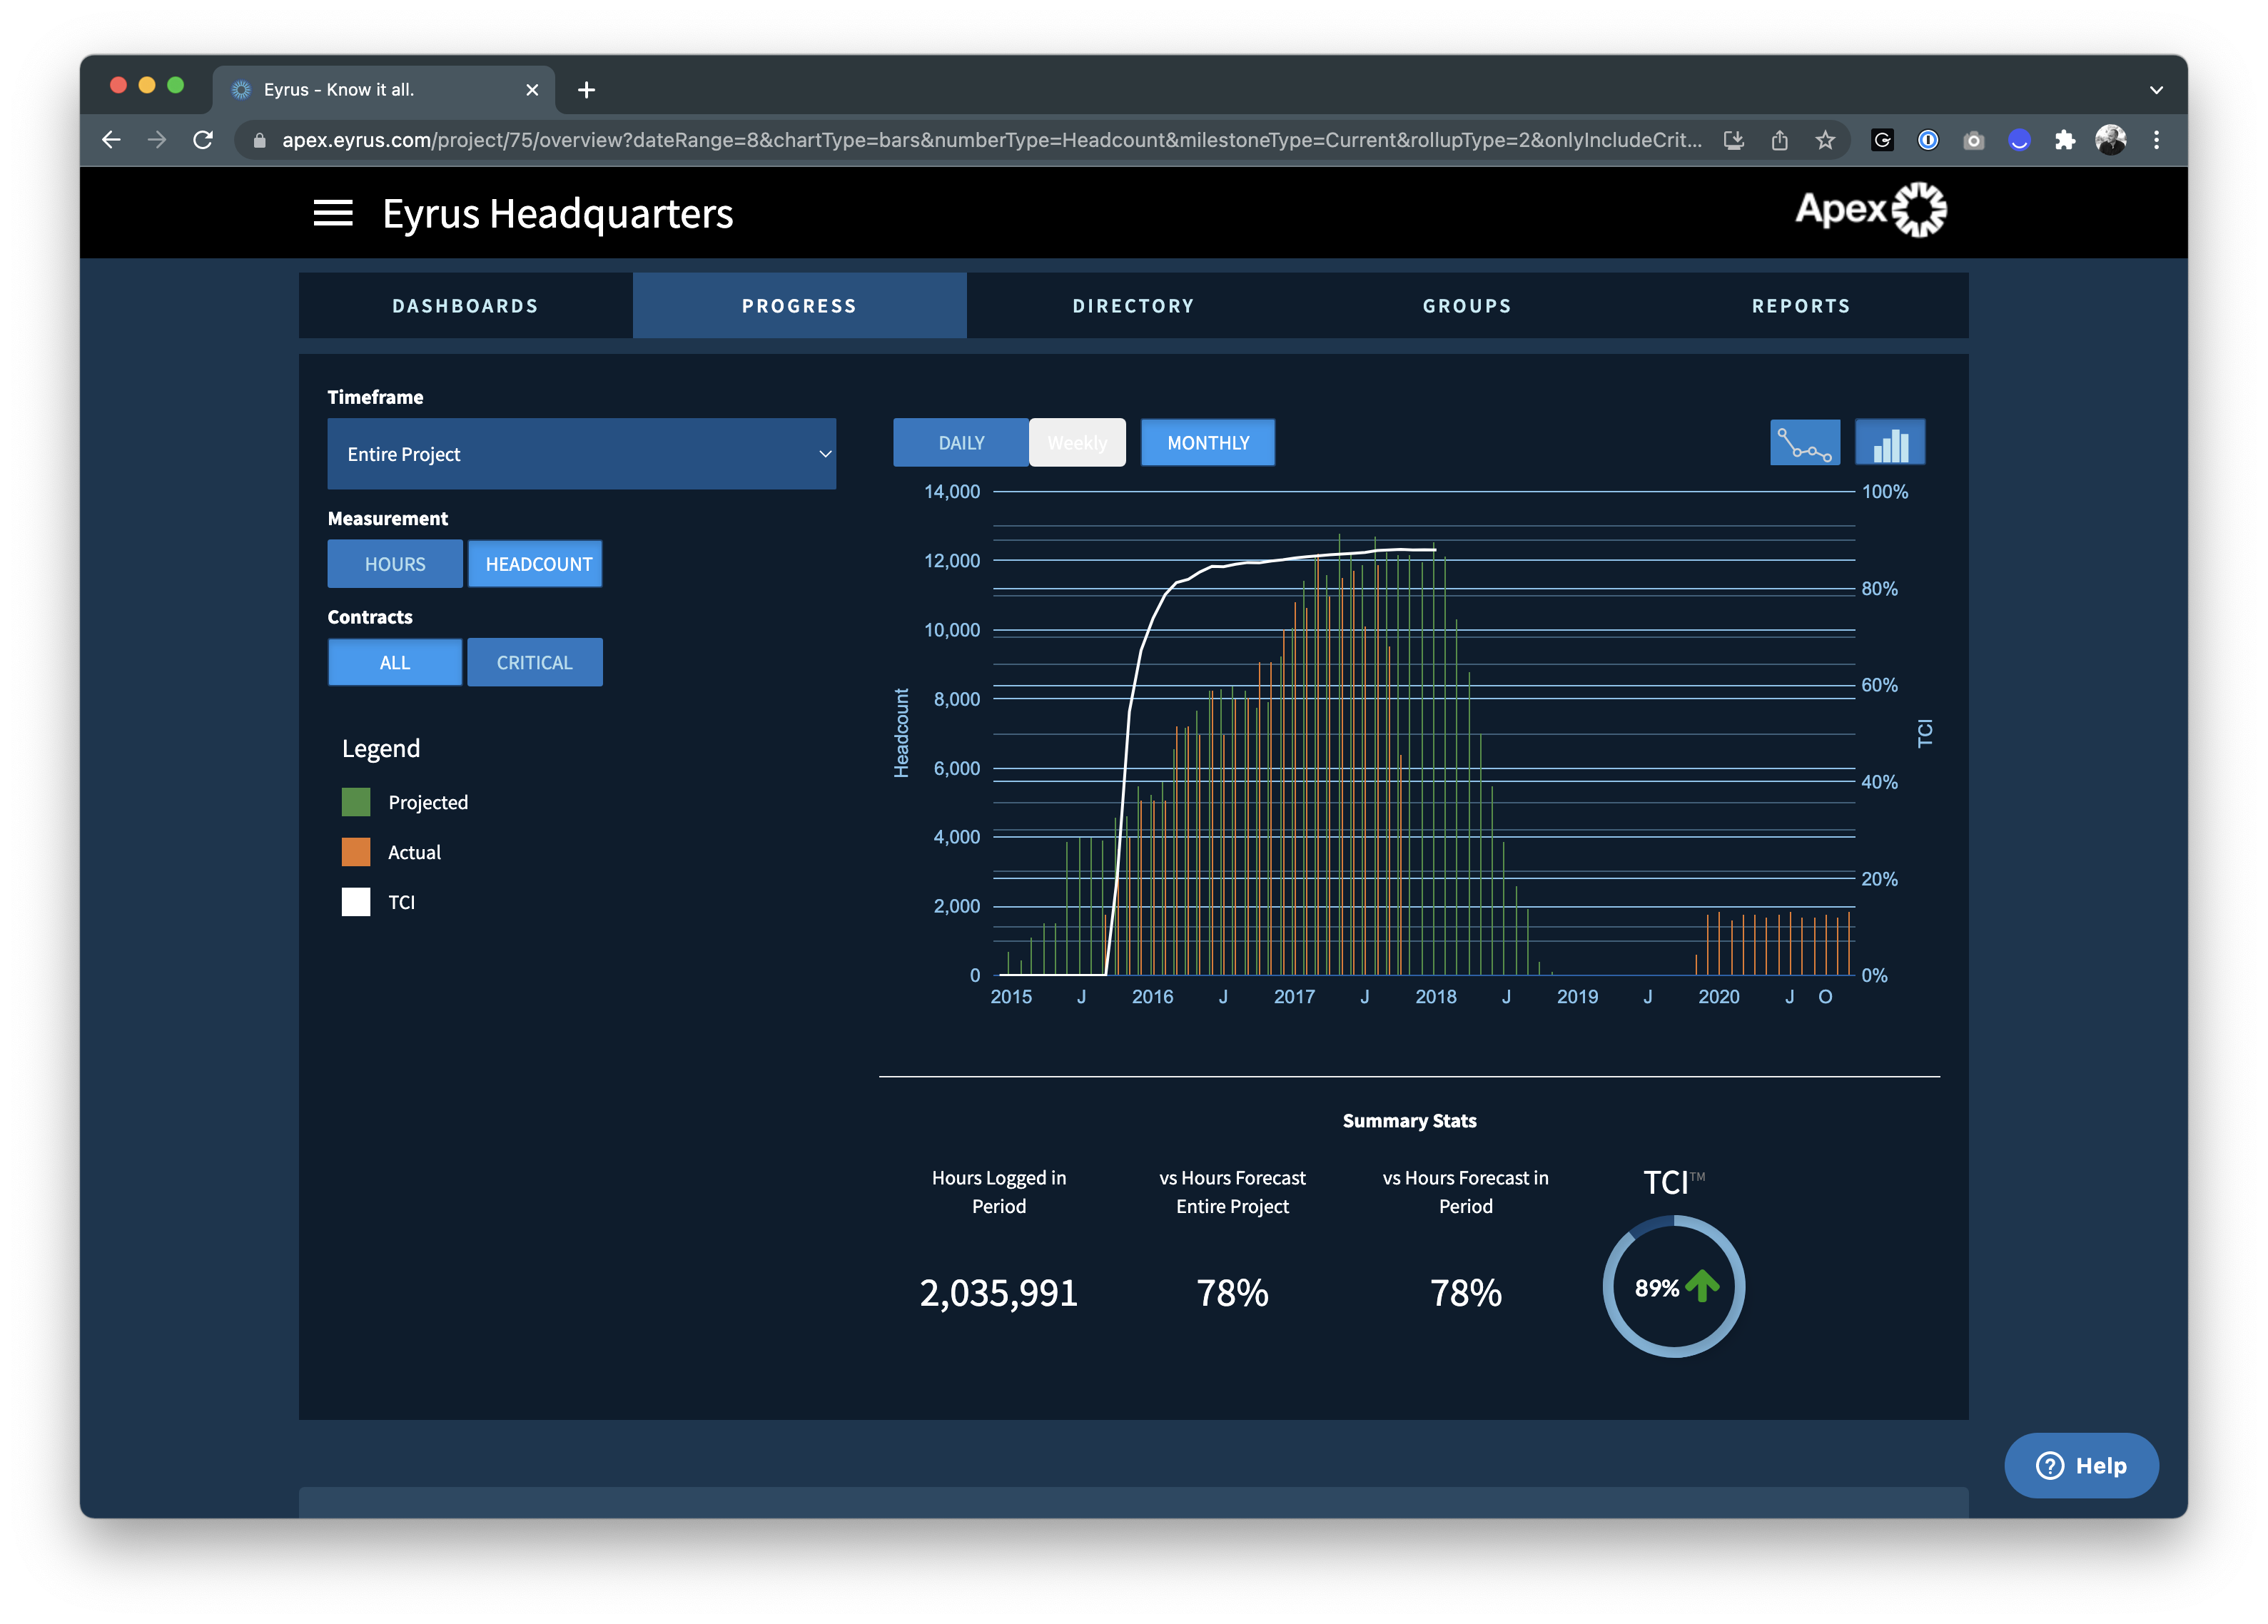2268x1624 pixels.
Task: Go back in browser history
Action: pos(112,140)
